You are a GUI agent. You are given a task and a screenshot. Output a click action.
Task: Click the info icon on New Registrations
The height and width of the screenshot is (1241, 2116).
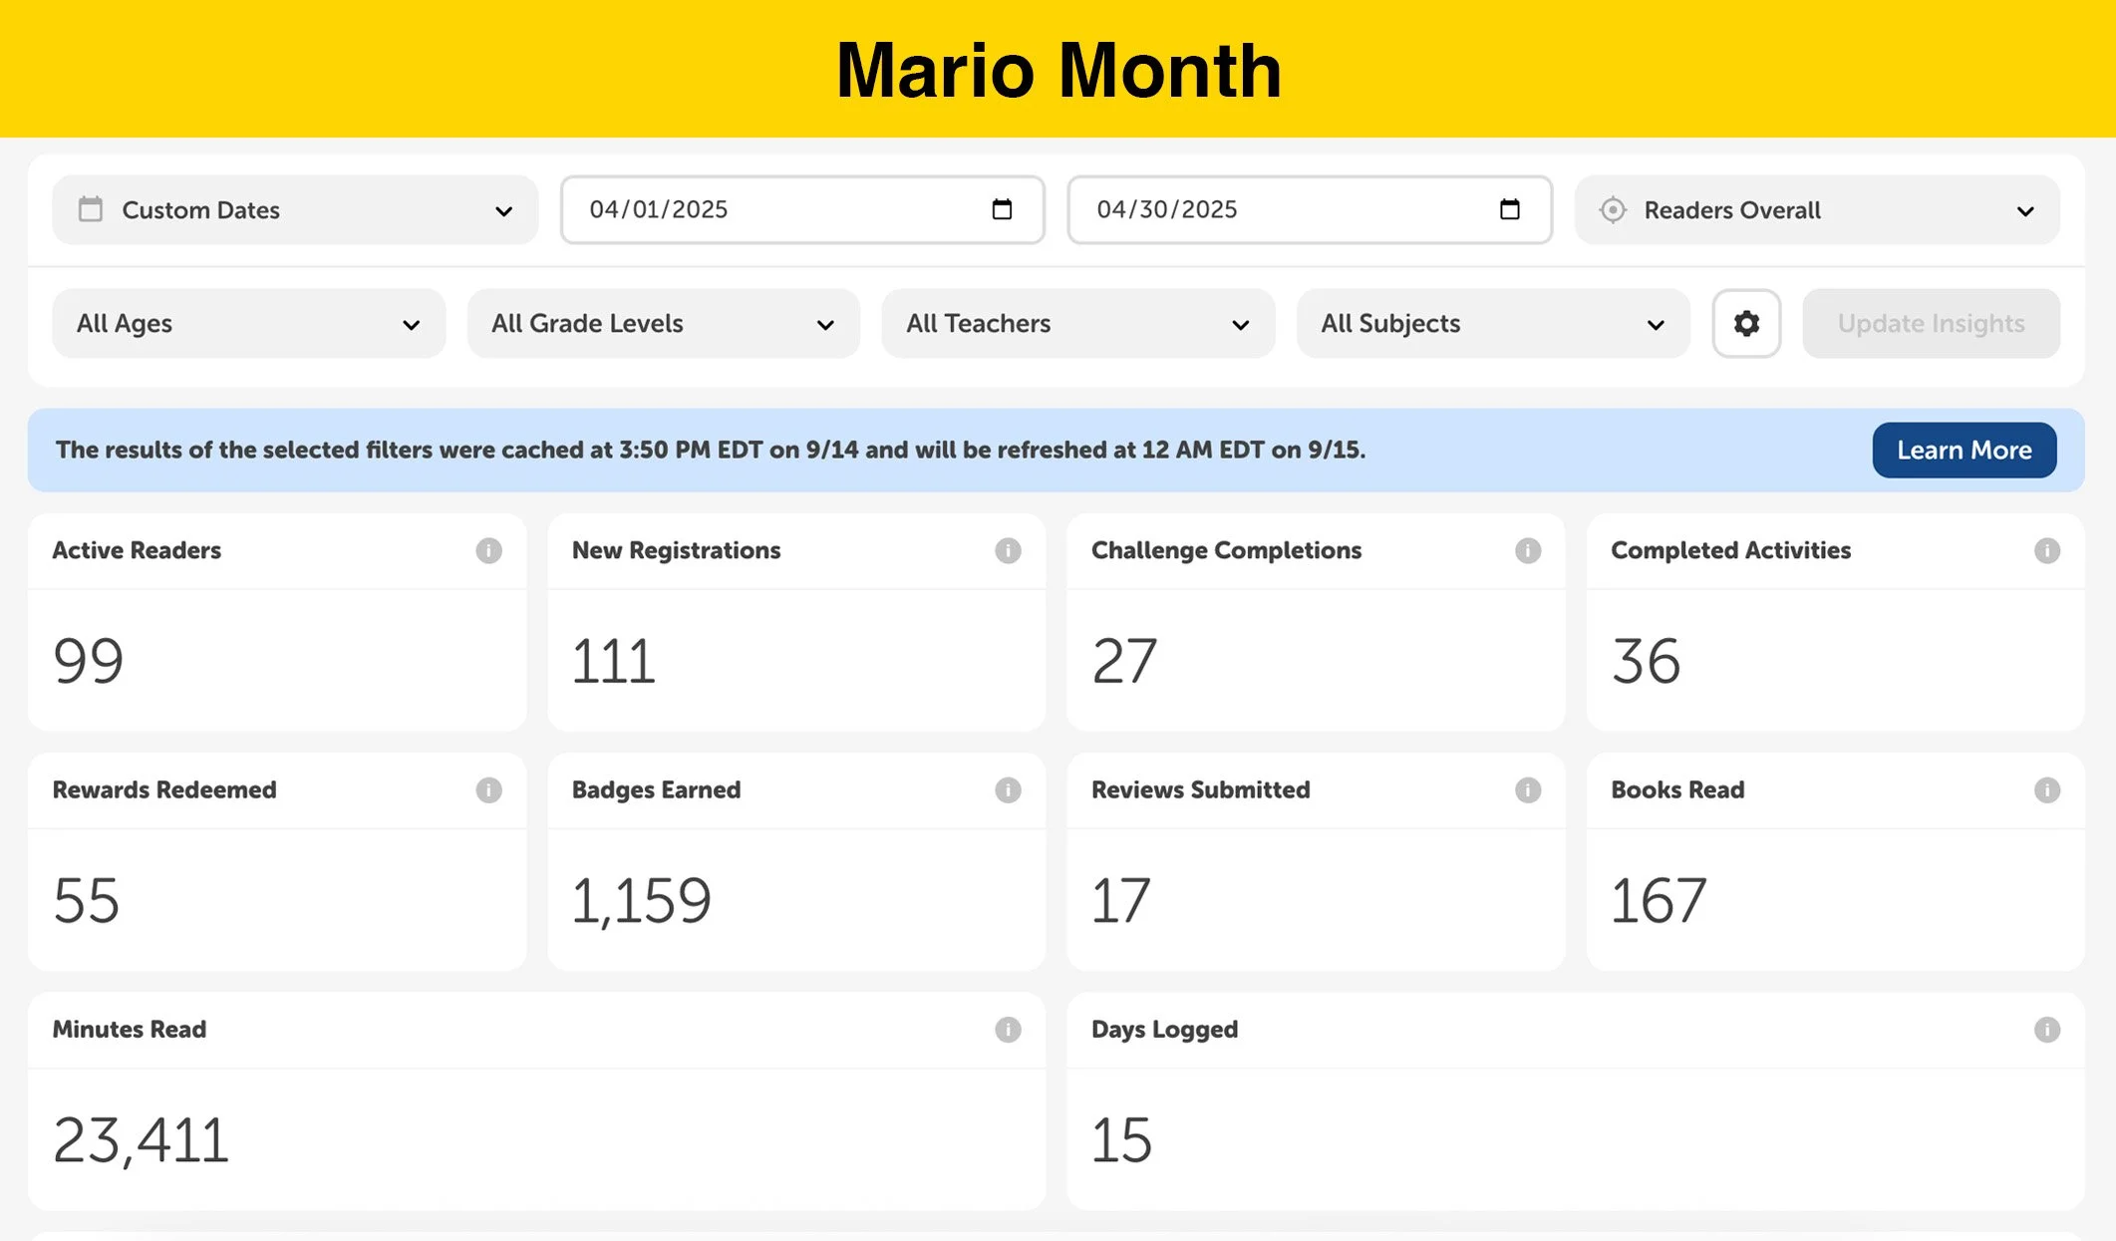tap(1008, 550)
